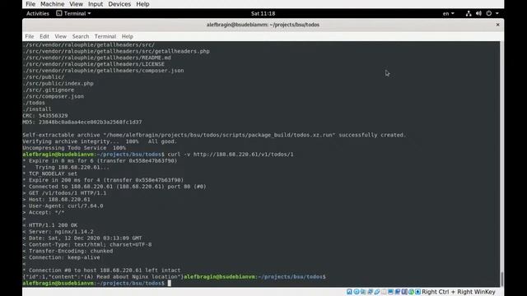Open the VirtualBox View menu
Image resolution: width=527 pixels, height=296 pixels.
76,4
